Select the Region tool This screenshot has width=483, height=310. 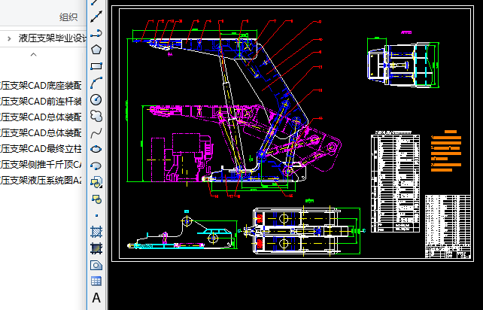point(96,265)
